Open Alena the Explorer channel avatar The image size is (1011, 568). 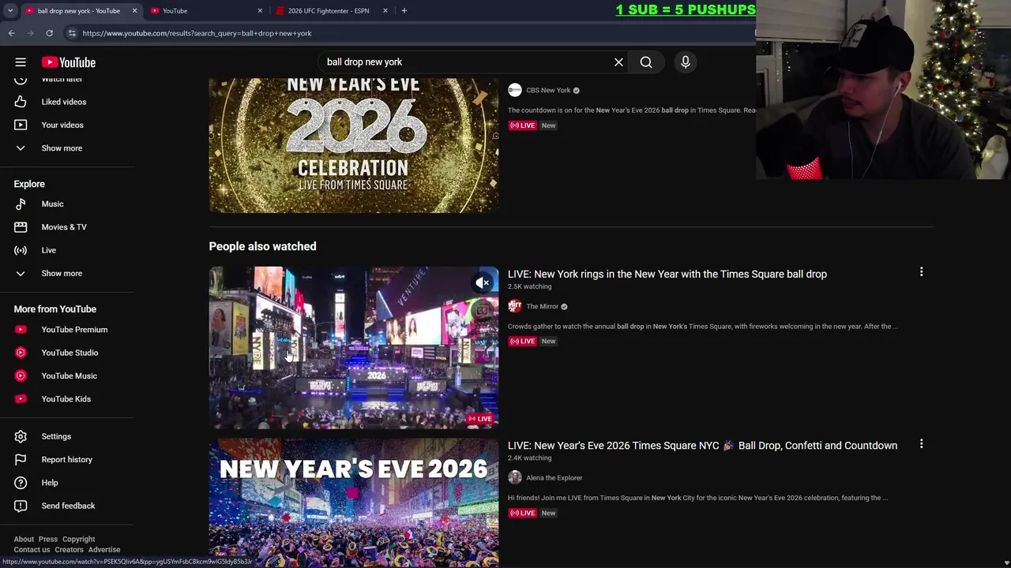515,477
